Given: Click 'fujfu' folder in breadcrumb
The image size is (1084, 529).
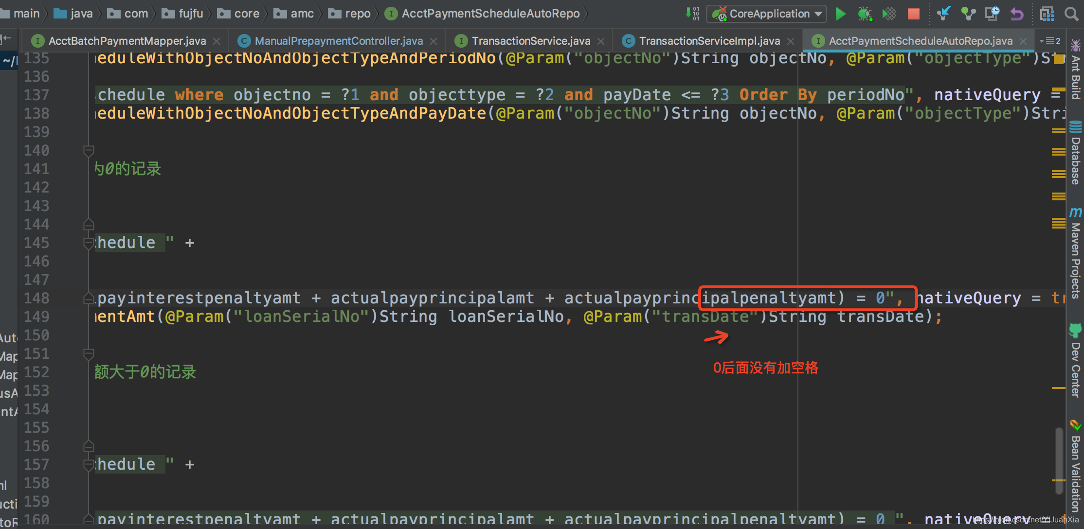Looking at the screenshot, I should coord(183,14).
